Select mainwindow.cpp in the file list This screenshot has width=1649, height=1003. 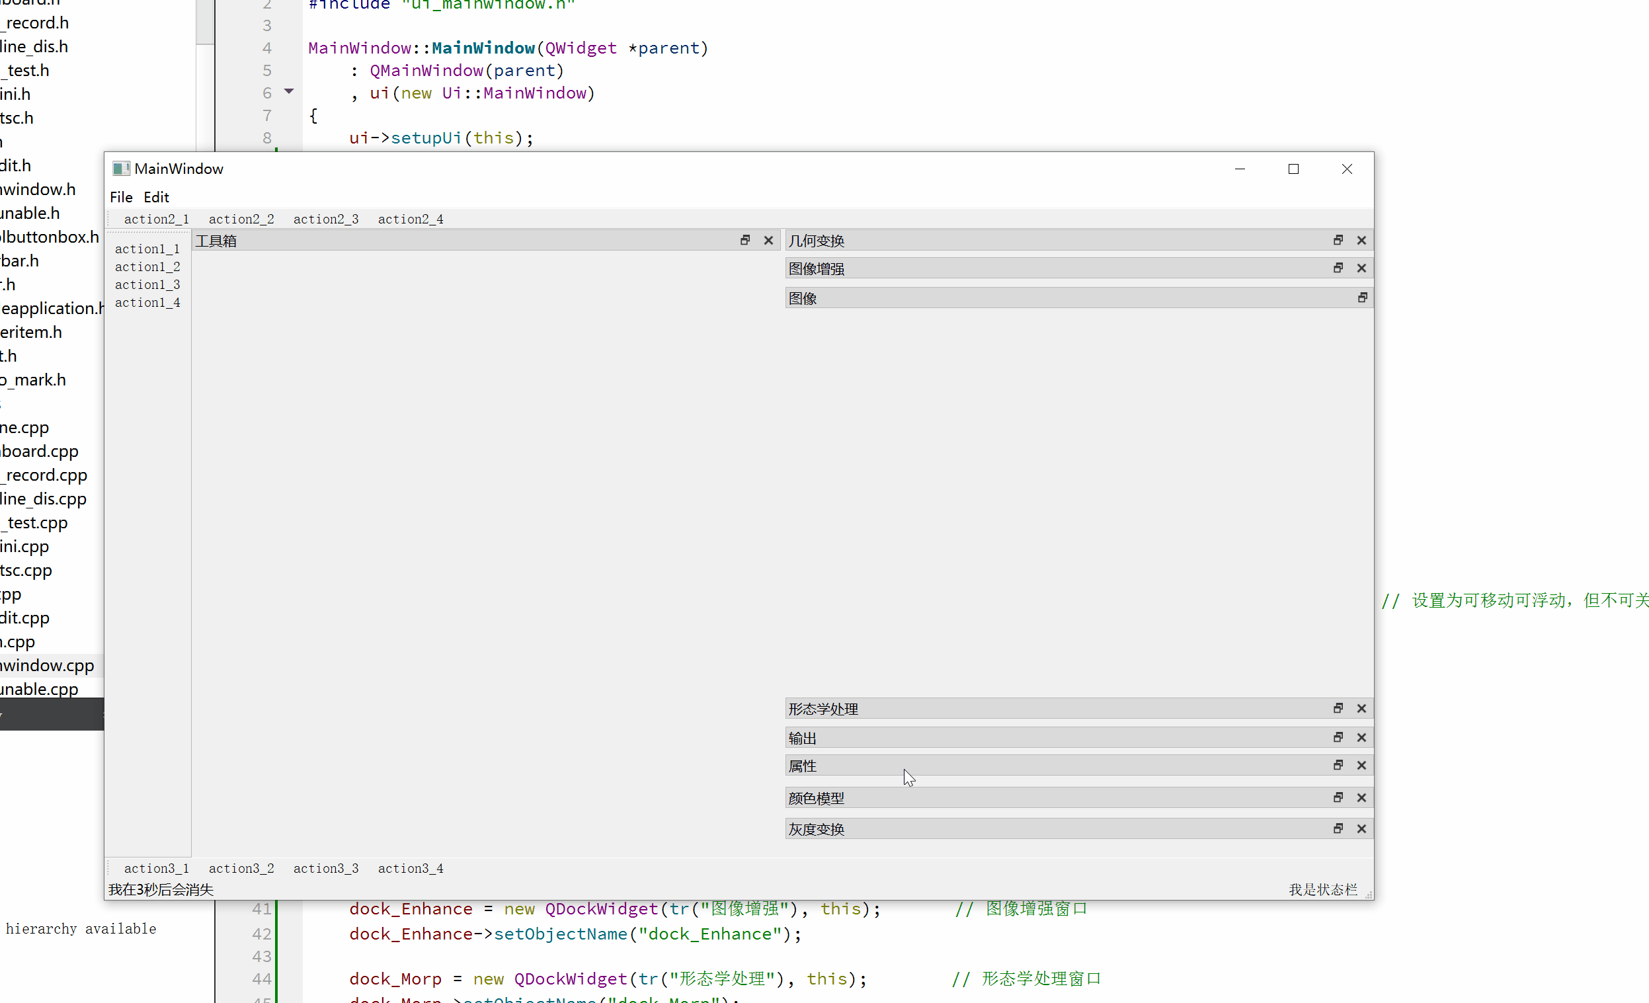tap(47, 666)
